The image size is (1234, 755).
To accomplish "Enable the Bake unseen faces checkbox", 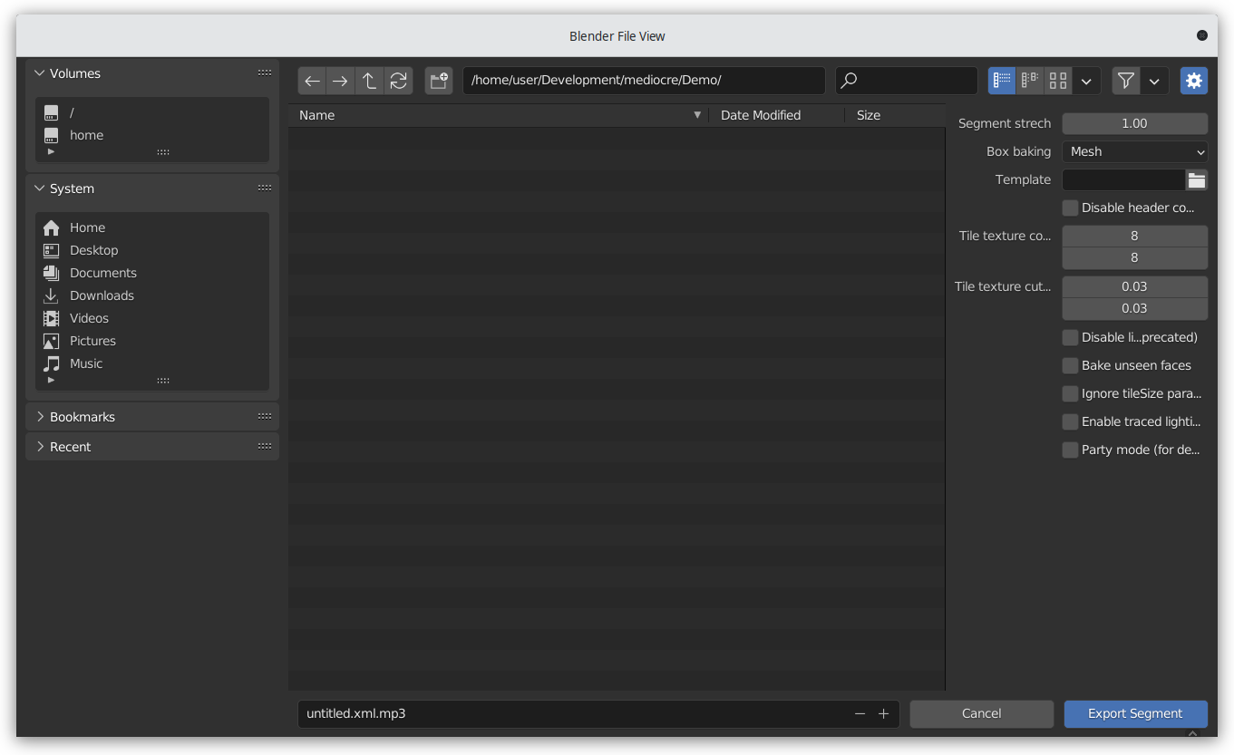I will (1069, 365).
